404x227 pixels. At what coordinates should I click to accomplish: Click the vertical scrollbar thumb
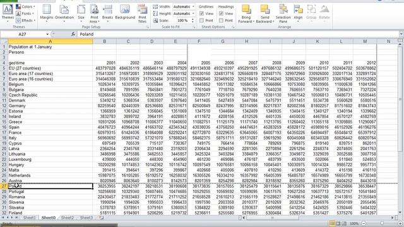(400, 98)
